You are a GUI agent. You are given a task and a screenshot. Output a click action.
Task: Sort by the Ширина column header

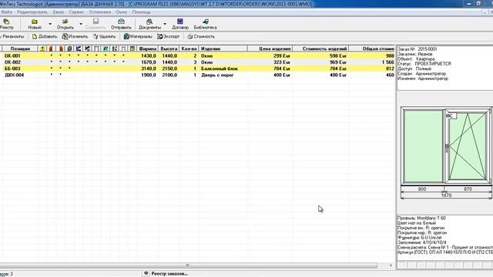click(x=147, y=48)
